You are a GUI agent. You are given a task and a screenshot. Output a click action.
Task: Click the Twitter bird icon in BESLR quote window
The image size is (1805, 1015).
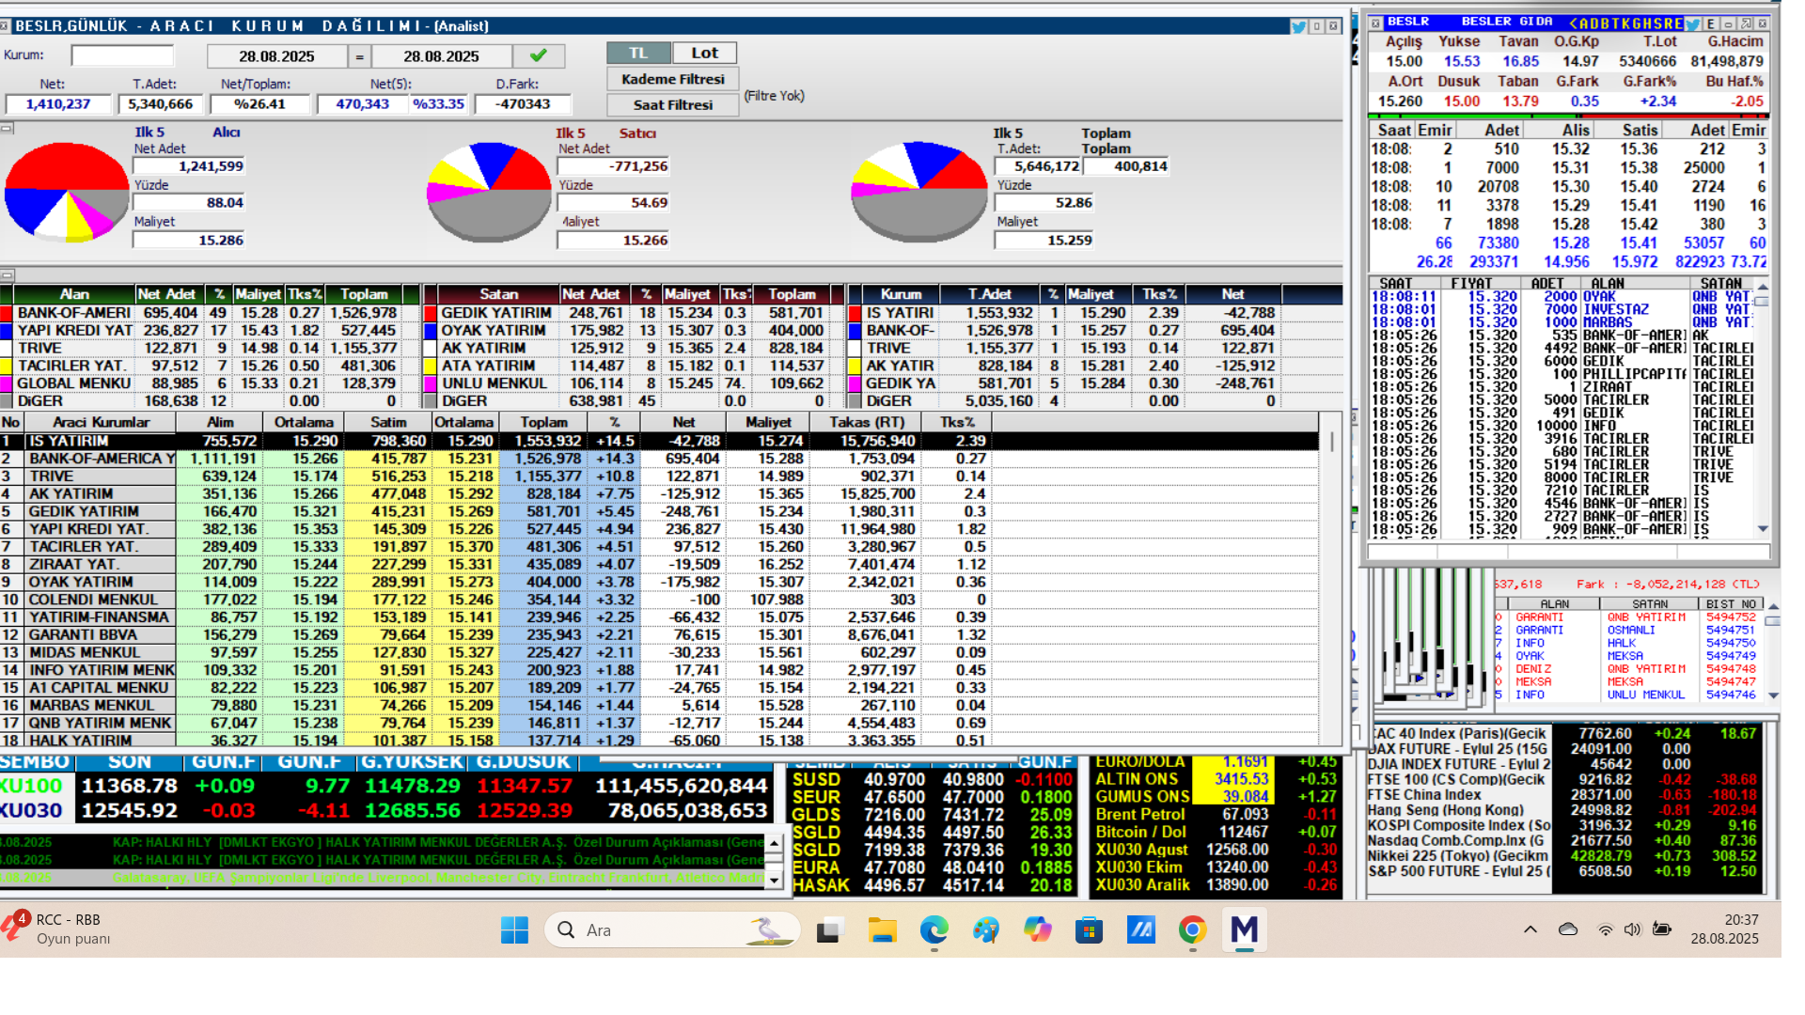point(1692,23)
